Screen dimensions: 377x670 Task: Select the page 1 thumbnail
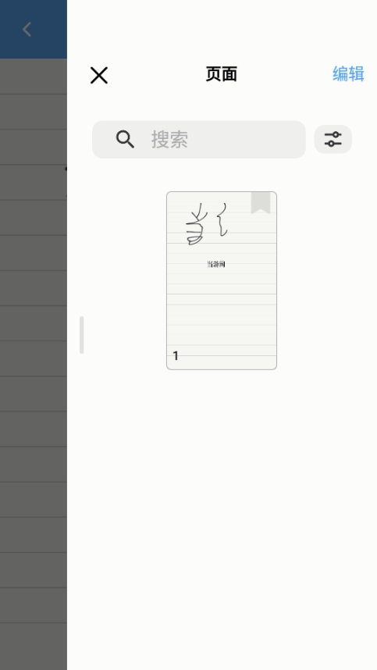222,280
